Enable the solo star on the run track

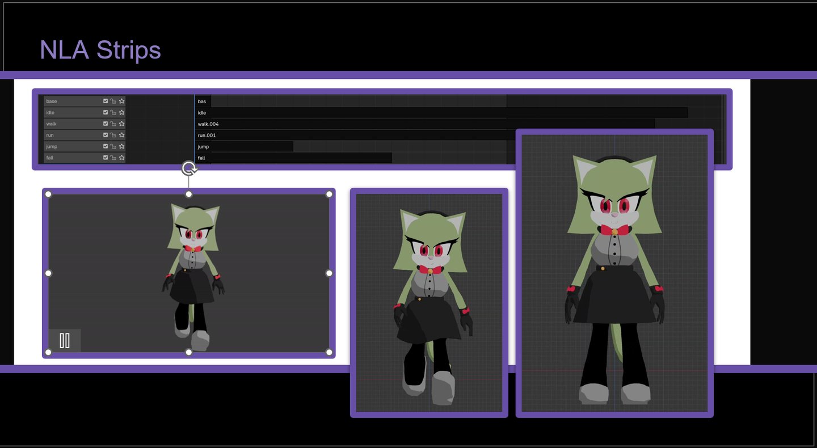[121, 135]
